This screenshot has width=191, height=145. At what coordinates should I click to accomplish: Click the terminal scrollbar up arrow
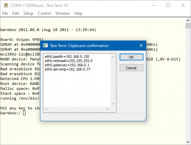188,20
